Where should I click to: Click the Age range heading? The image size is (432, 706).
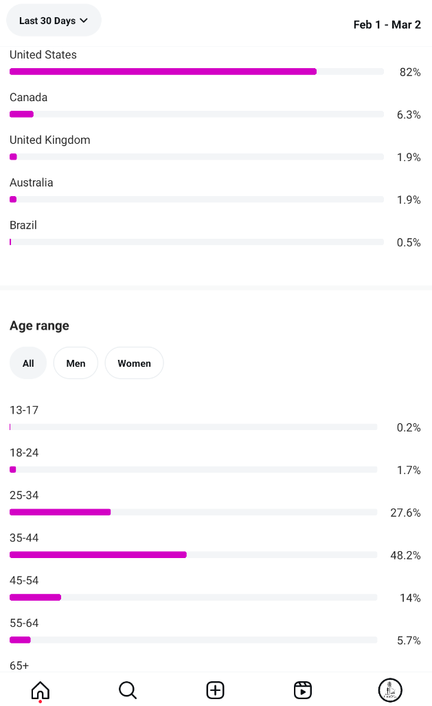tap(40, 325)
